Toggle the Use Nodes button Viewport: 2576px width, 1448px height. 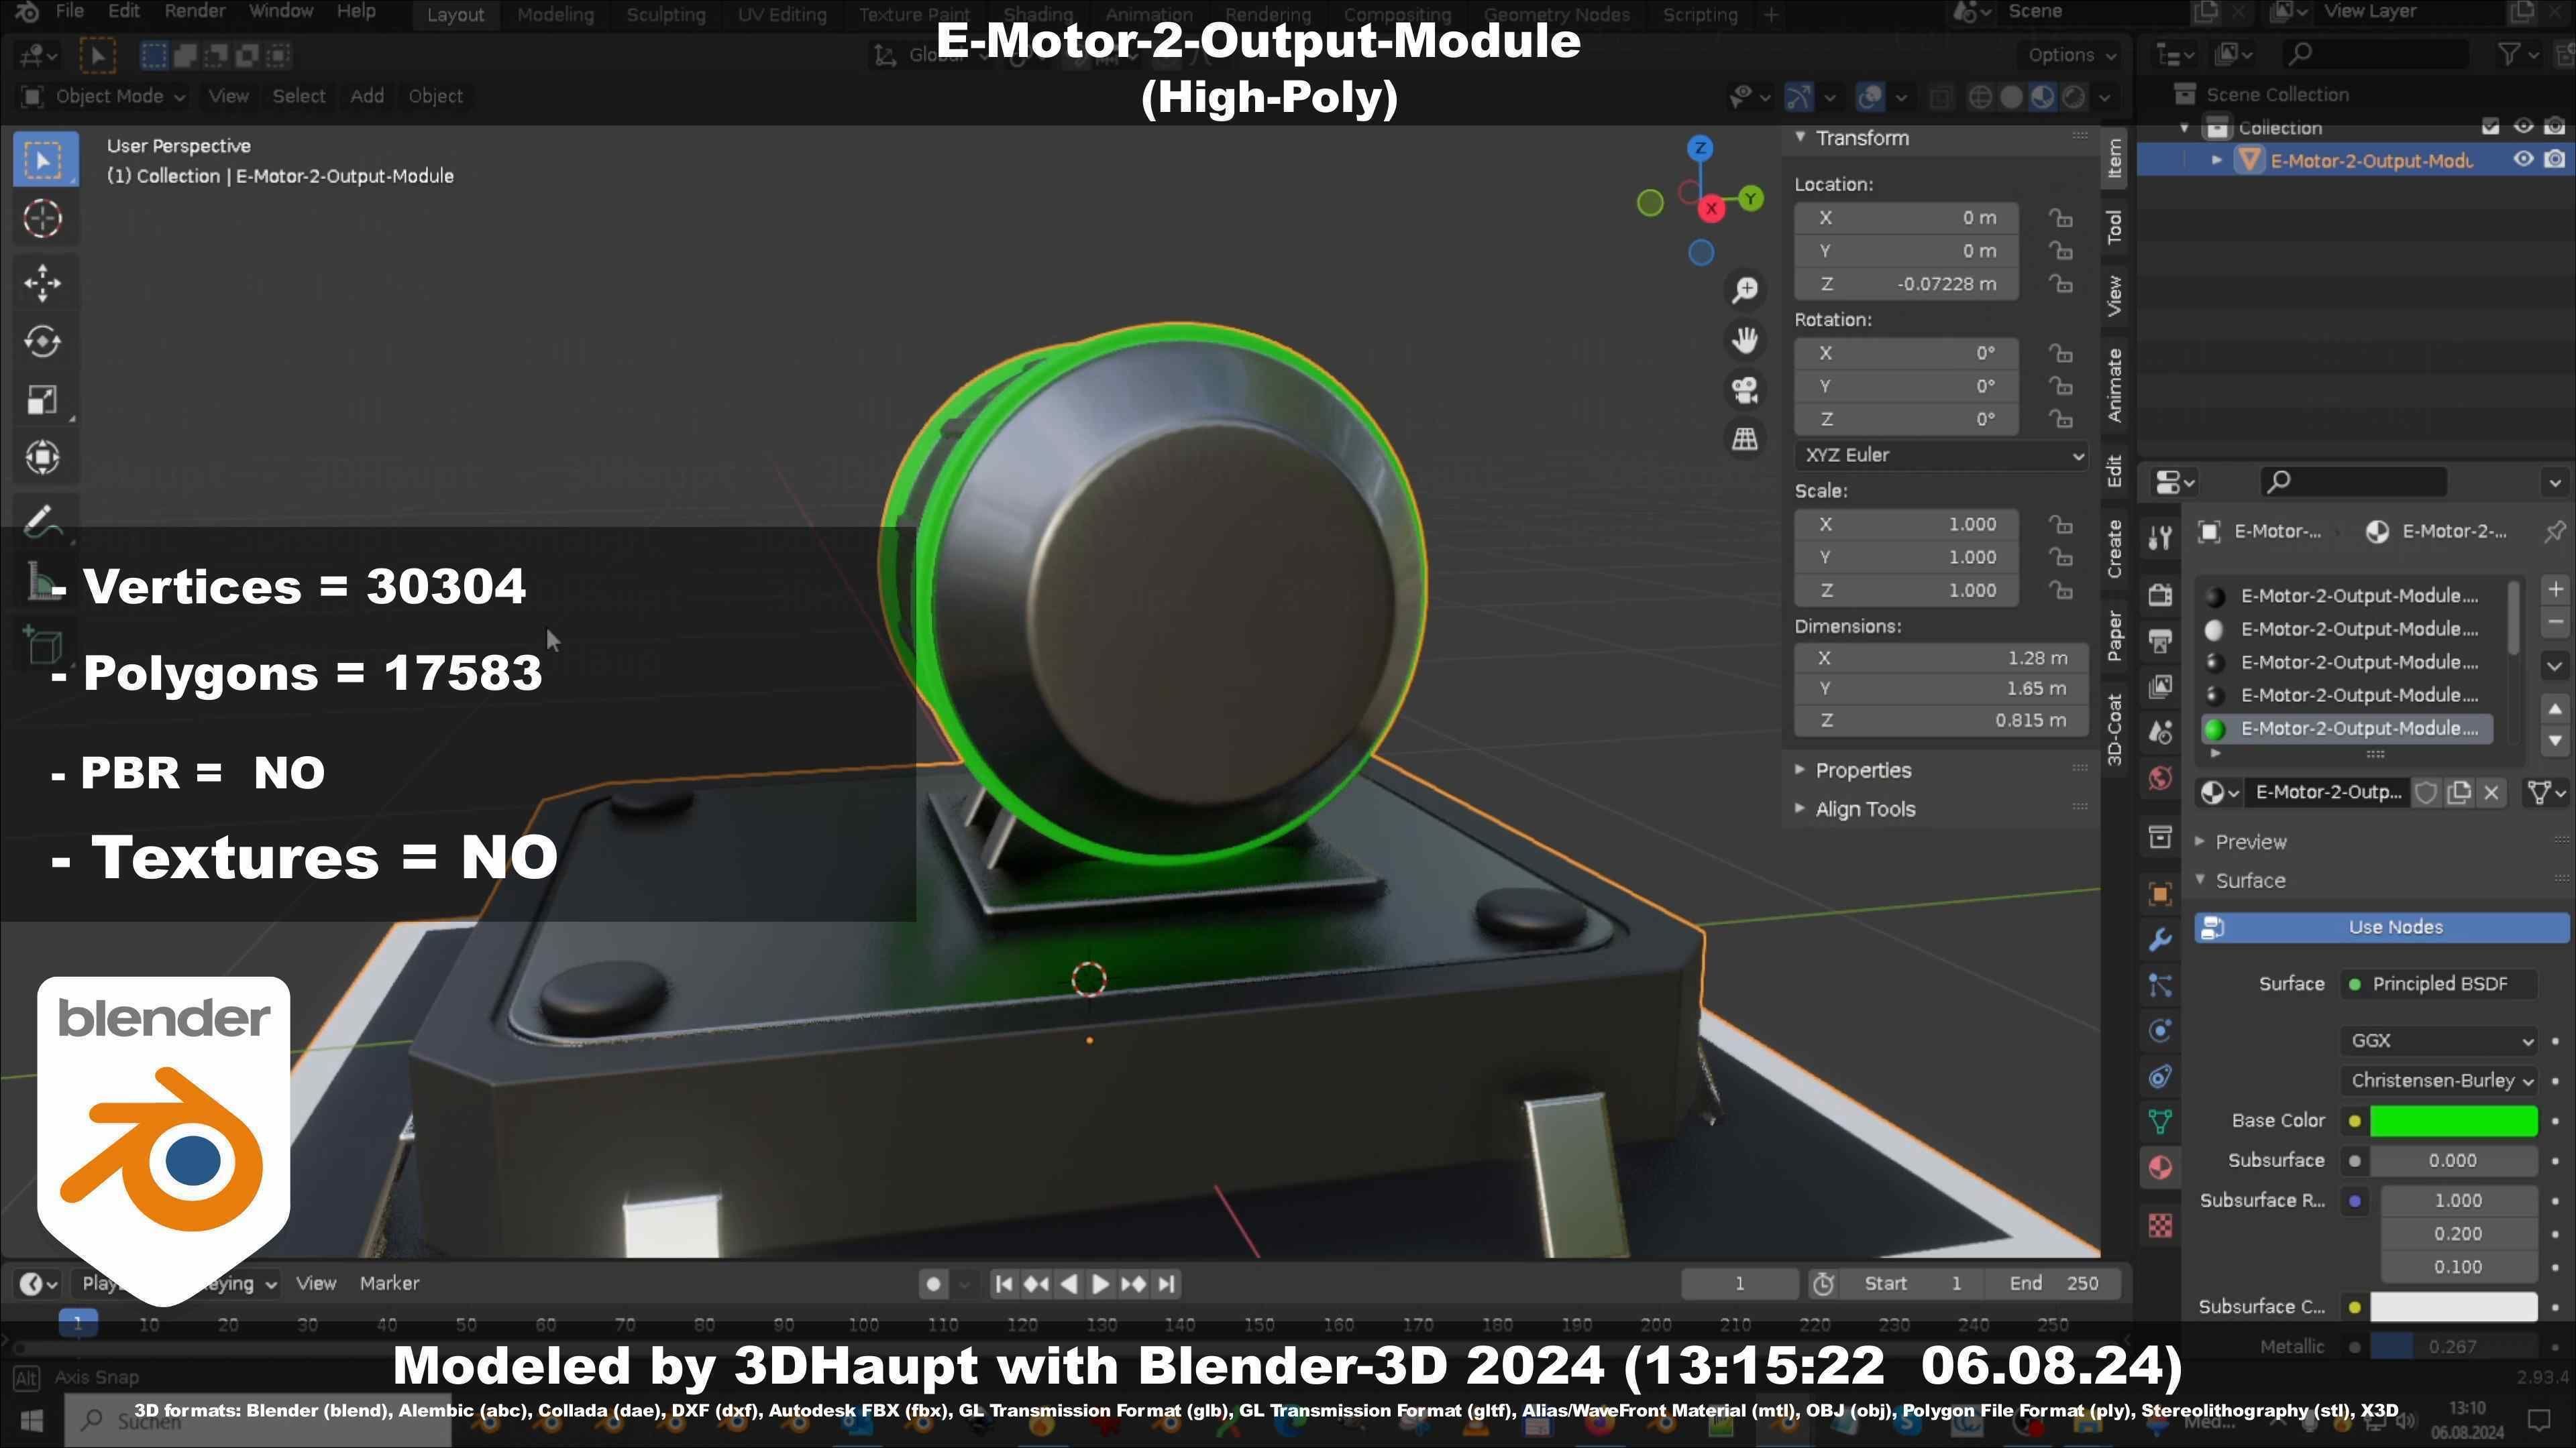[2382, 927]
